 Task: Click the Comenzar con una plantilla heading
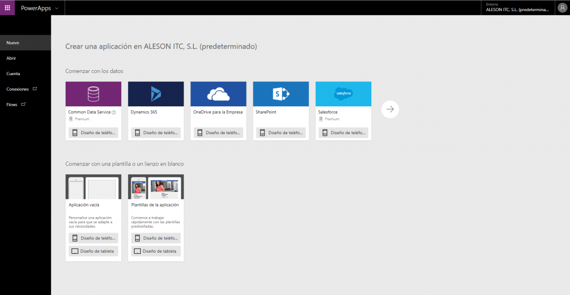tap(125, 164)
